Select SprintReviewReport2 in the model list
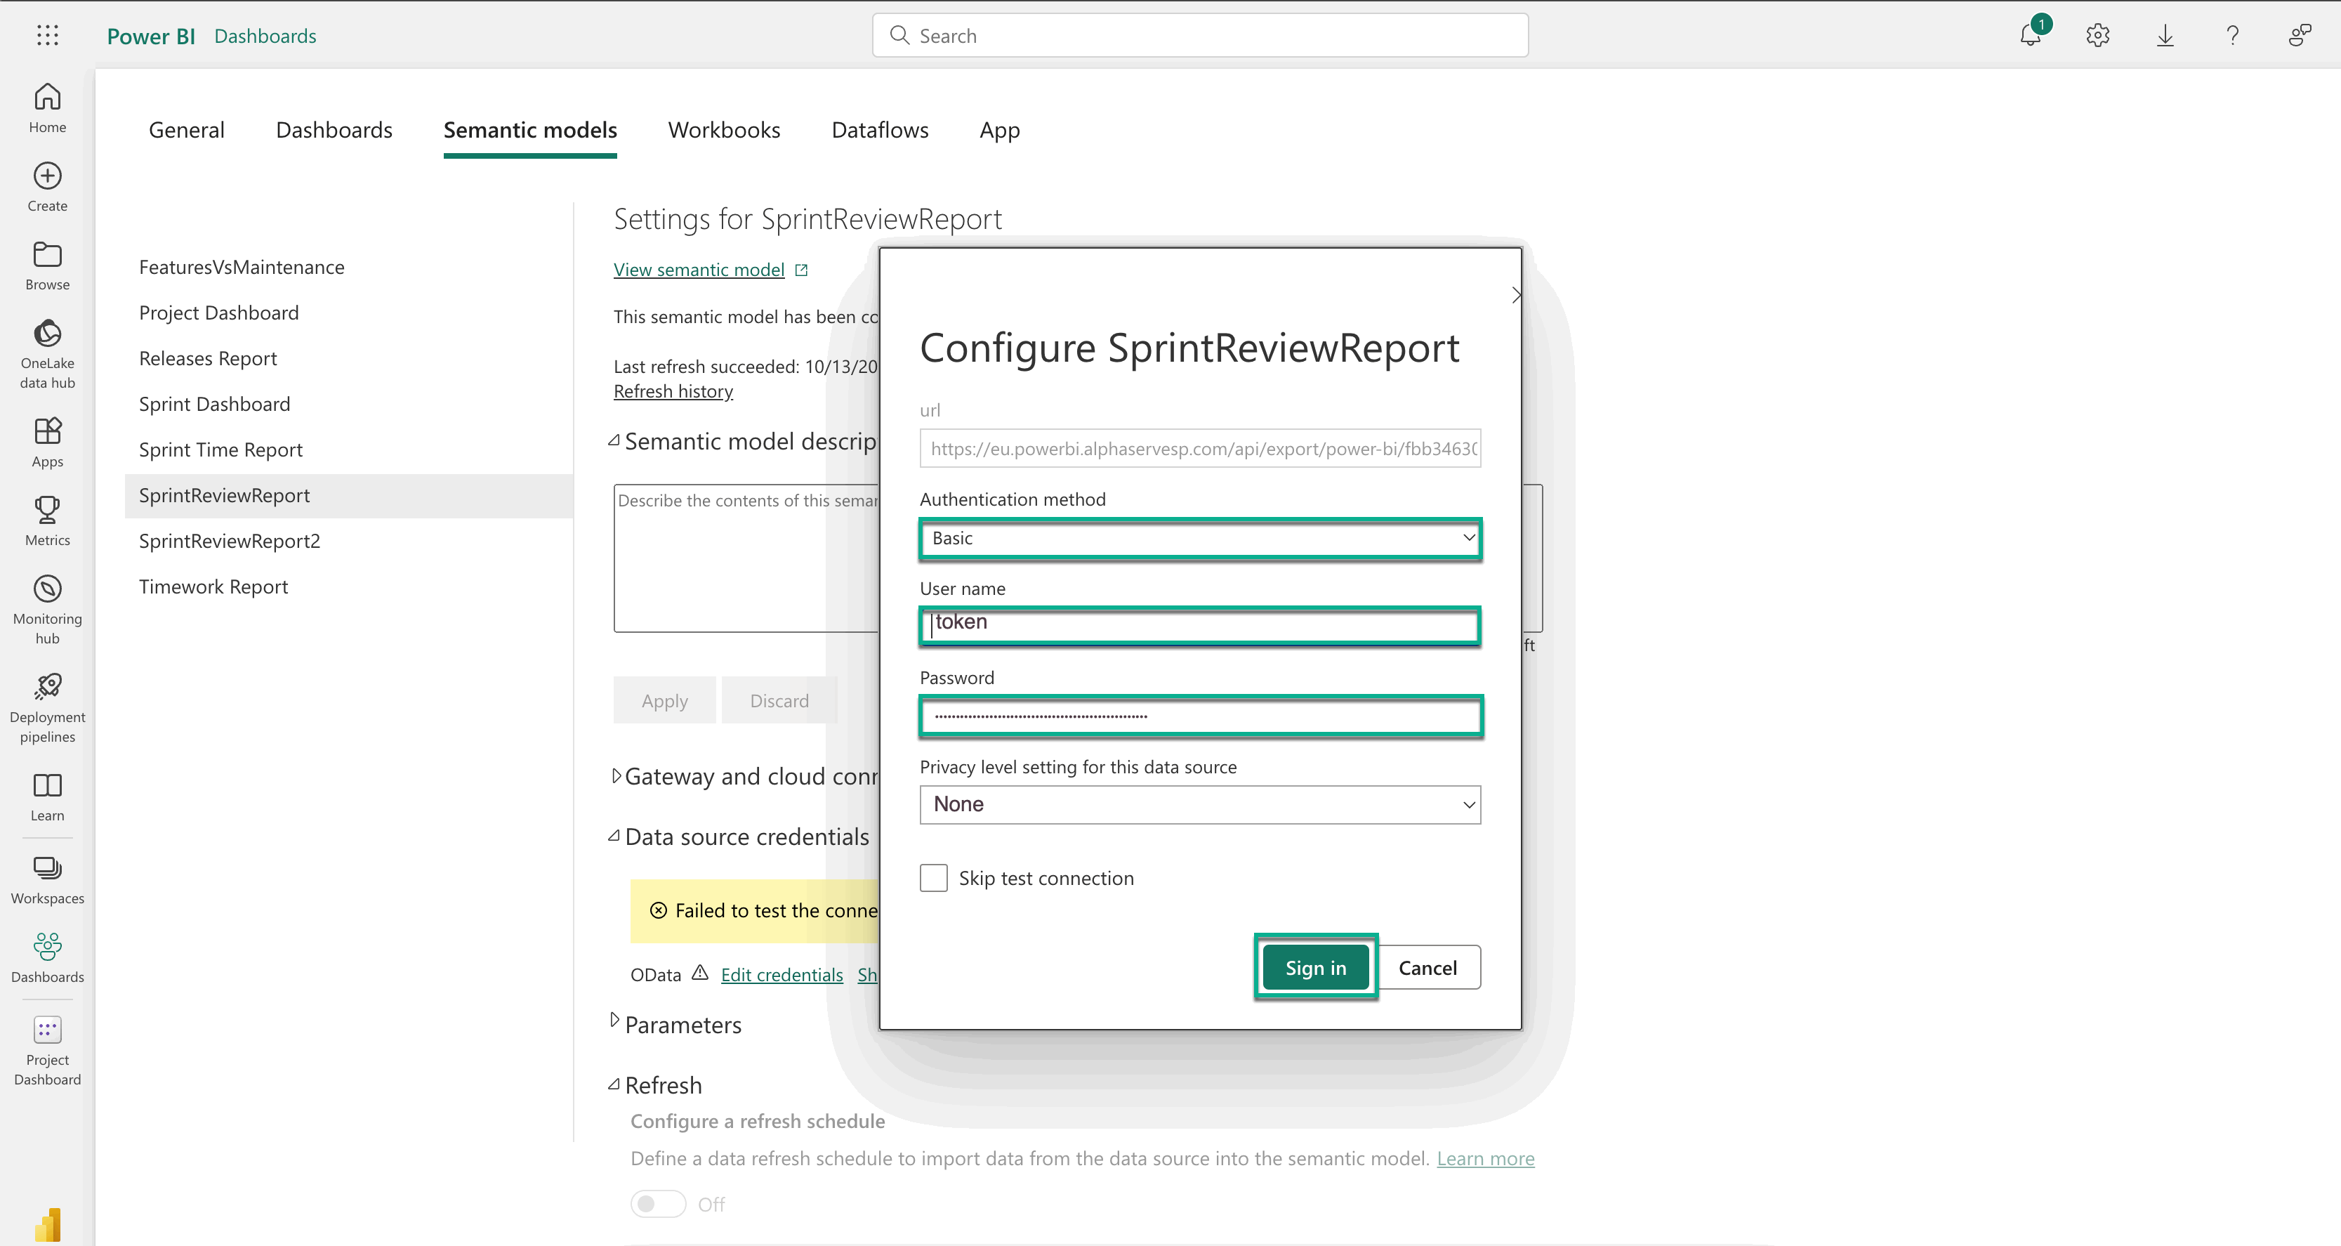Viewport: 2341px width, 1246px height. tap(229, 541)
